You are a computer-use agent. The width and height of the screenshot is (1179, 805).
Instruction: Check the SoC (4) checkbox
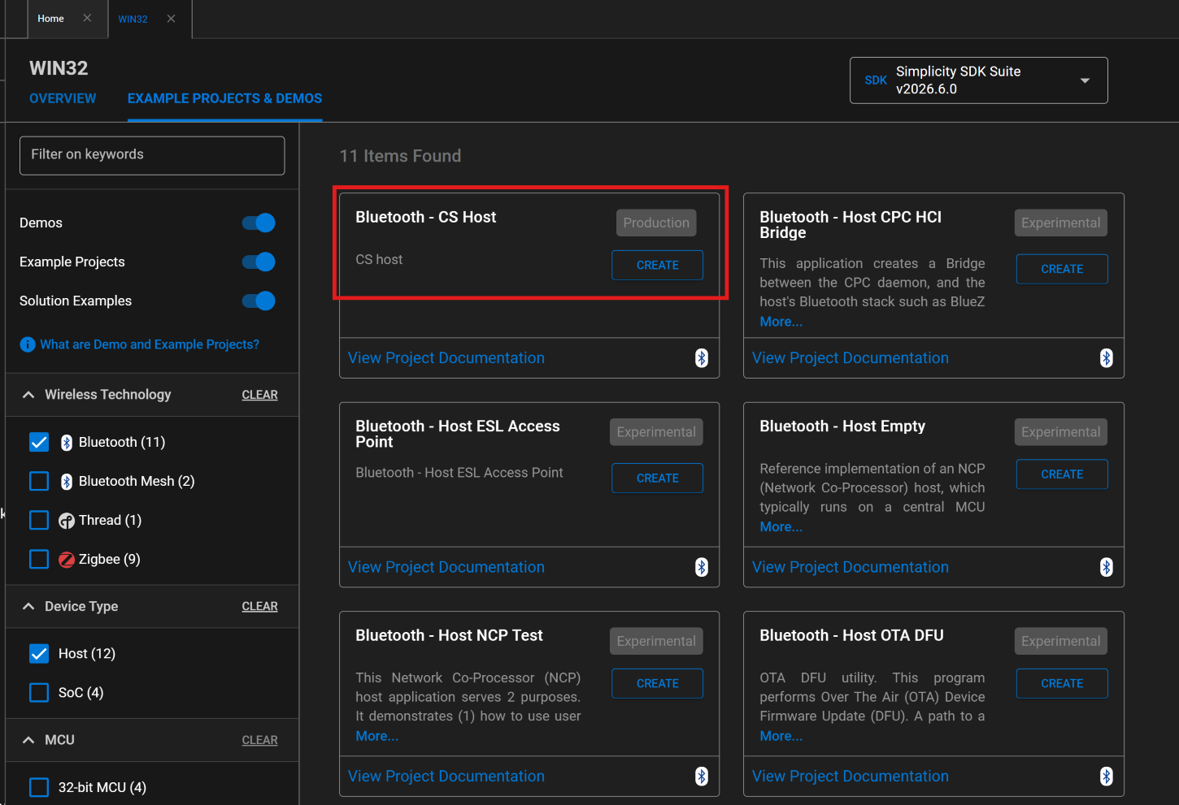click(39, 692)
